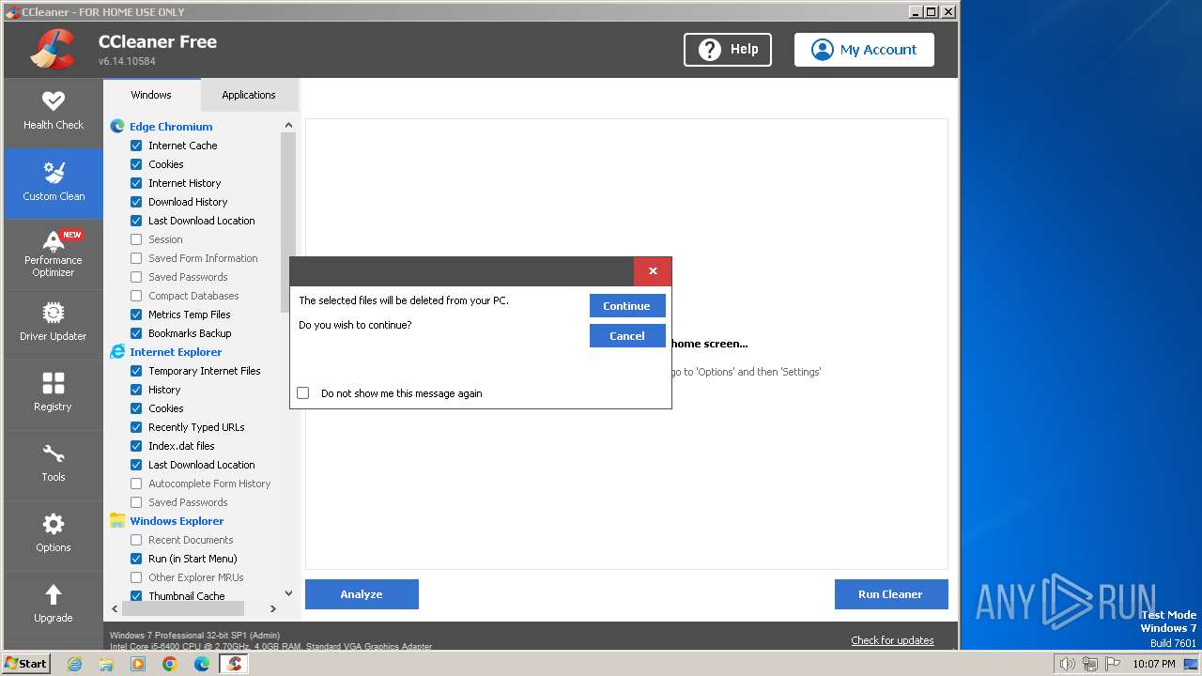Enable Other Explorer MRUs checkbox
Viewport: 1202px width, 676px height.
pyautogui.click(x=136, y=577)
